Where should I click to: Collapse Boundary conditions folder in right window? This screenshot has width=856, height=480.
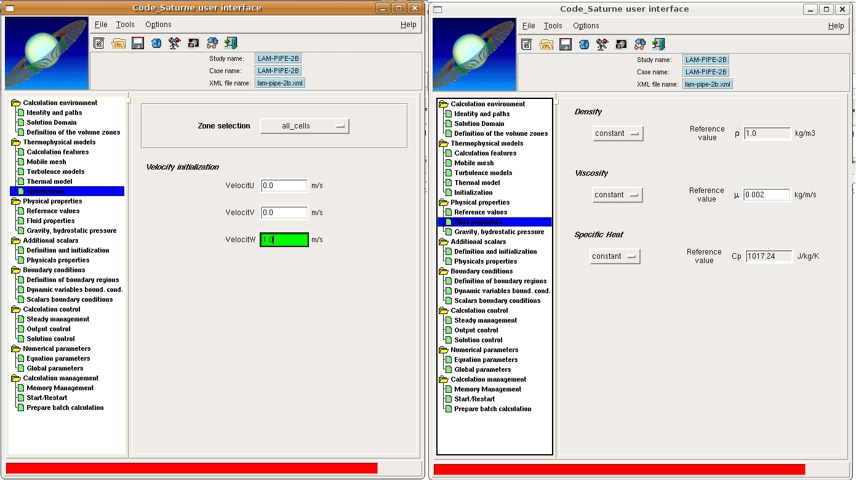(x=444, y=271)
